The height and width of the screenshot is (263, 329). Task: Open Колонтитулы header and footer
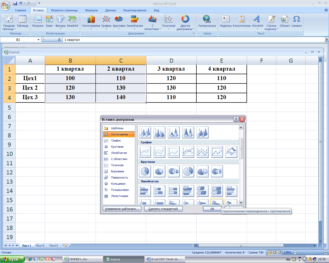pyautogui.click(x=242, y=21)
